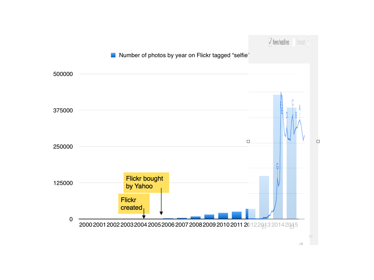Click the 2006 label on the x-axis

pyautogui.click(x=168, y=225)
